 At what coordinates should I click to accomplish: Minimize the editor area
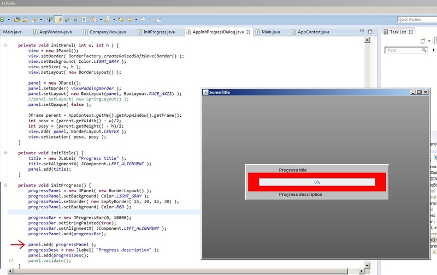(x=362, y=31)
